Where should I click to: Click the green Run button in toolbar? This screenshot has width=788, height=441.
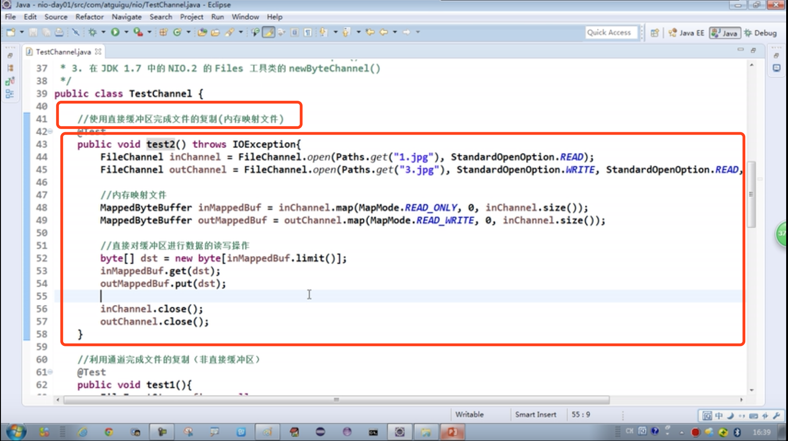click(x=115, y=32)
